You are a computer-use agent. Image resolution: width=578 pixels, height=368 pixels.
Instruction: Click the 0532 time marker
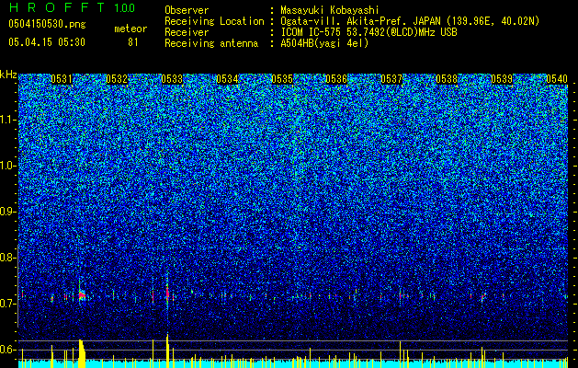117,79
